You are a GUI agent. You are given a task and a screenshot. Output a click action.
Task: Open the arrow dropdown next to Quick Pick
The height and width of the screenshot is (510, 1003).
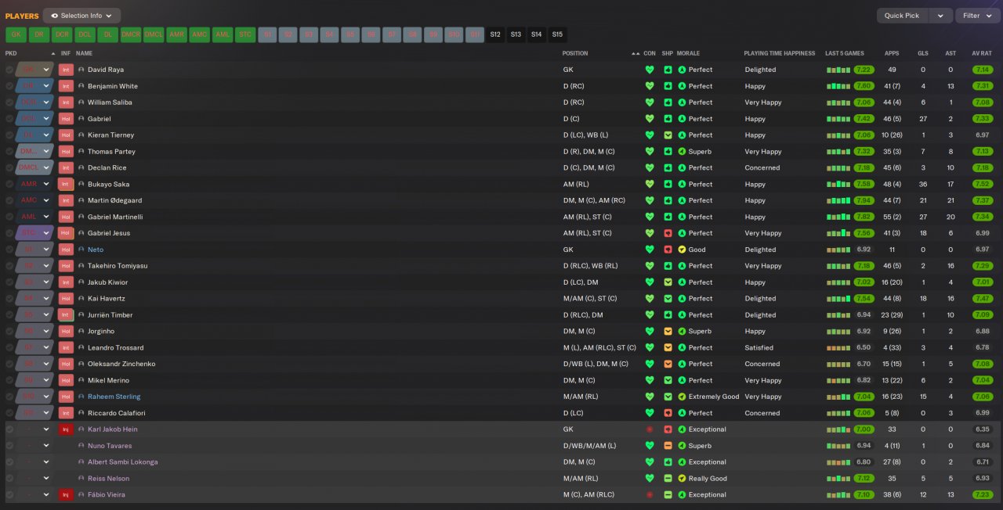(x=941, y=16)
